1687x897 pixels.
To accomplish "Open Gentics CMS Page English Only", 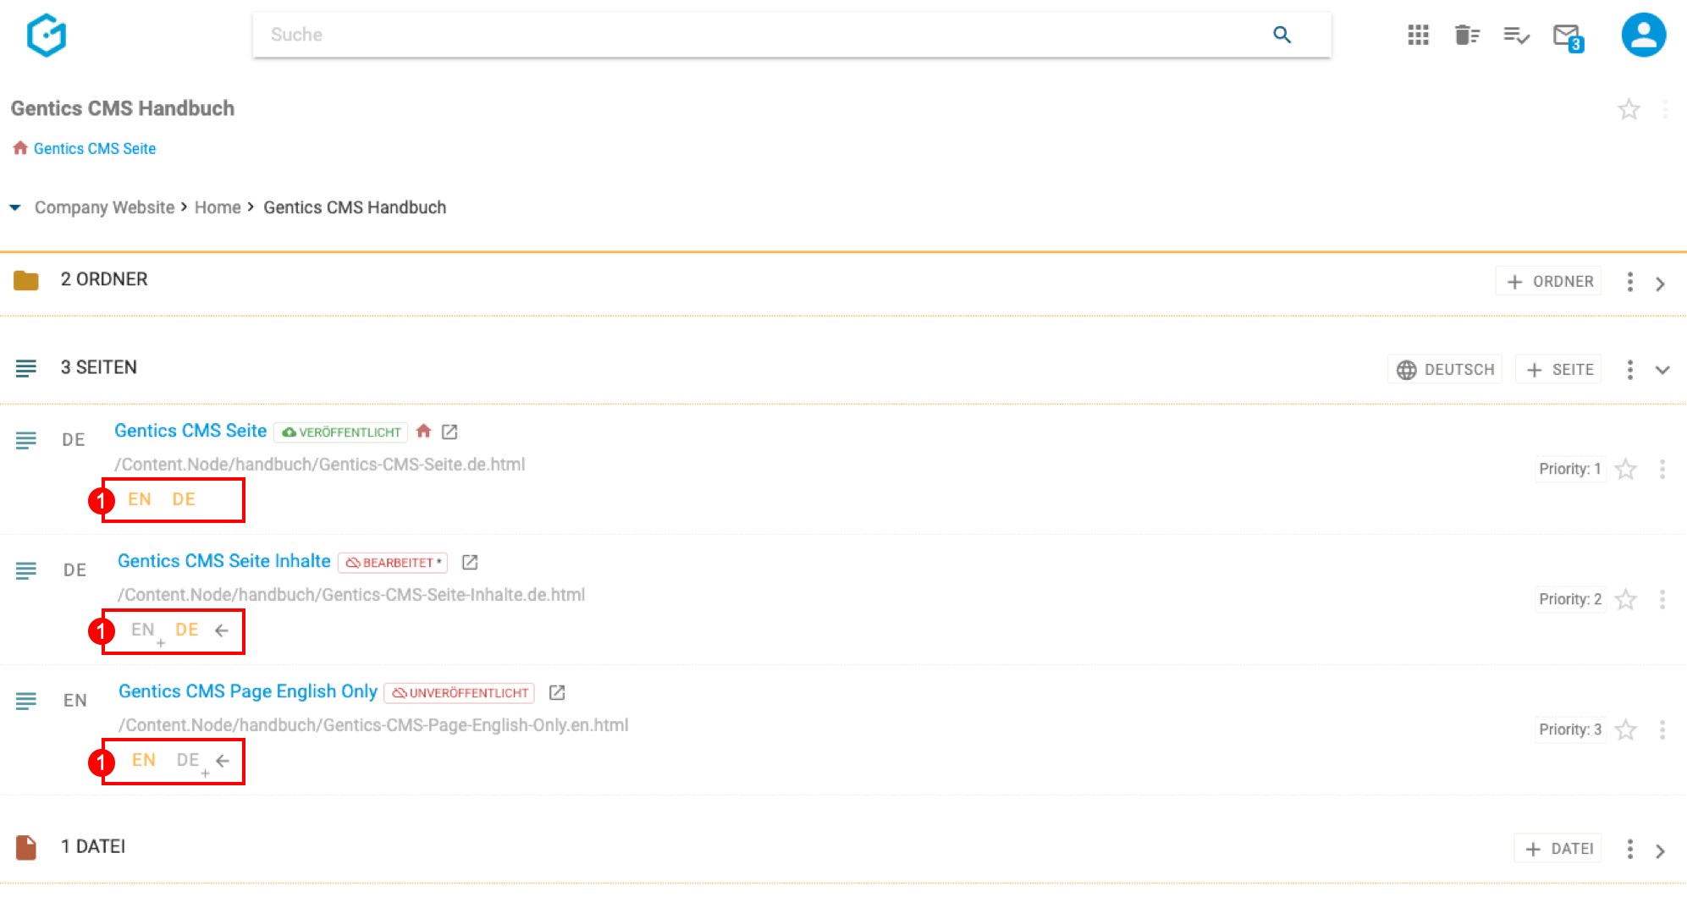I will [248, 691].
